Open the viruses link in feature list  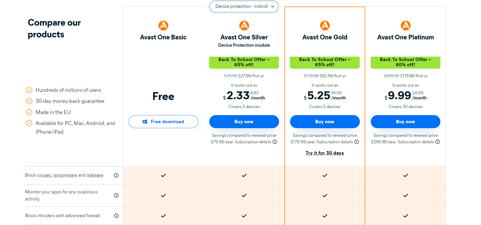click(x=44, y=175)
